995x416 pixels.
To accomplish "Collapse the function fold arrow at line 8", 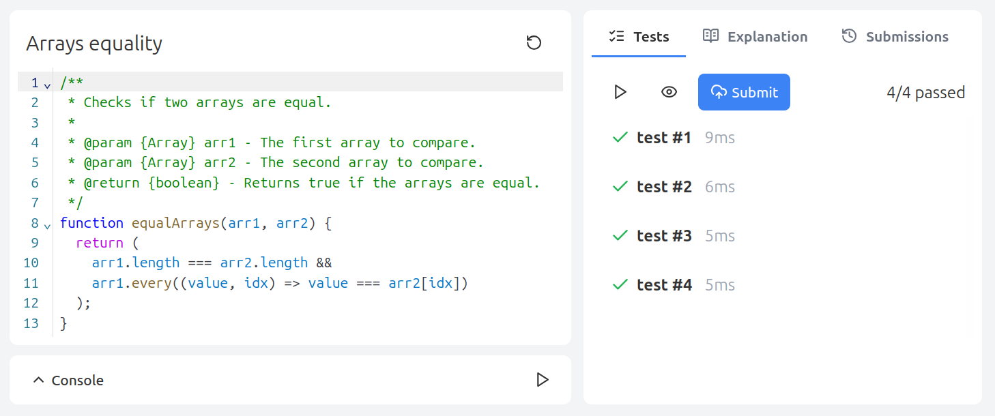I will pyautogui.click(x=47, y=225).
